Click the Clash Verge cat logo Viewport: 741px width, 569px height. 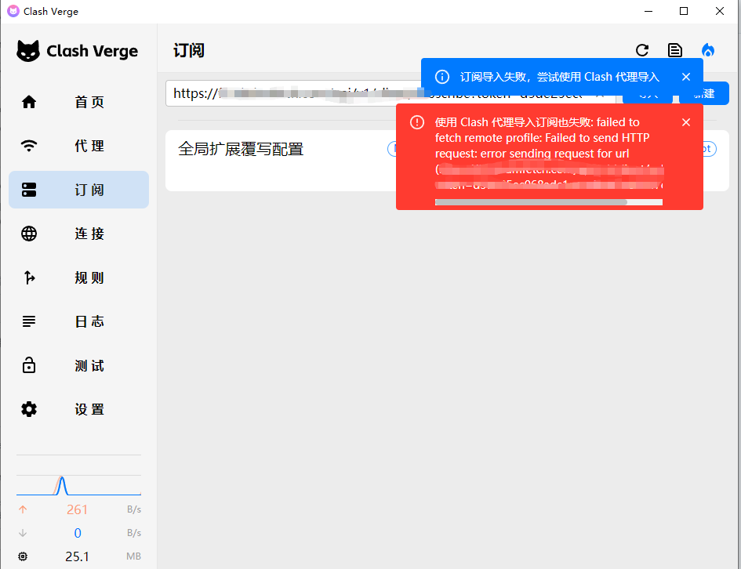(x=28, y=51)
